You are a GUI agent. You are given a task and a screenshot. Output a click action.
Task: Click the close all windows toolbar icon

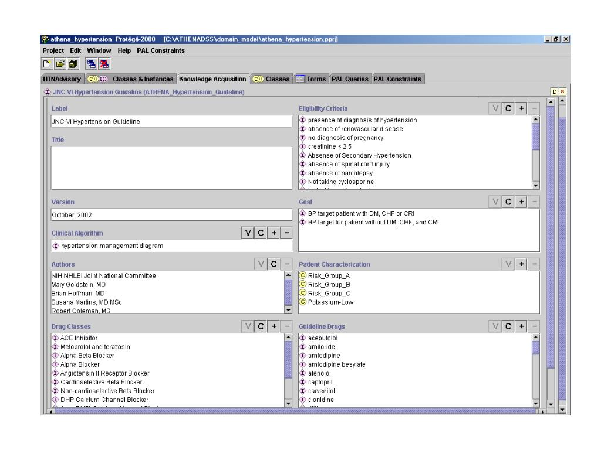104,64
